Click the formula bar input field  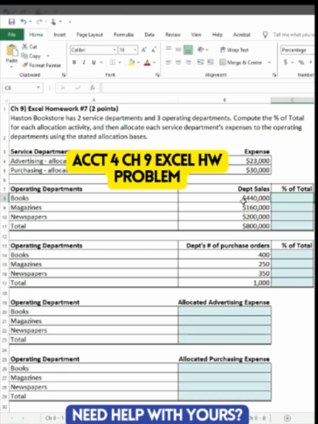[208, 88]
